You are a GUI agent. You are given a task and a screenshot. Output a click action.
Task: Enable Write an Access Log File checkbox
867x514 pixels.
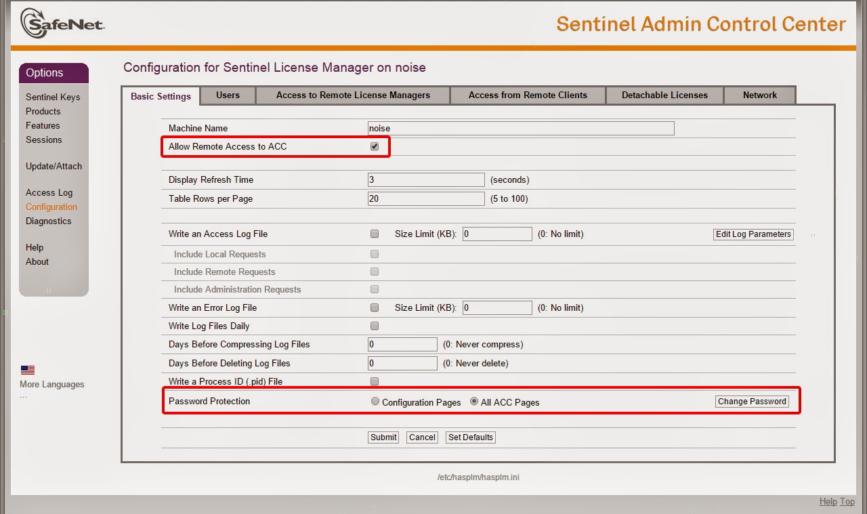pos(375,234)
